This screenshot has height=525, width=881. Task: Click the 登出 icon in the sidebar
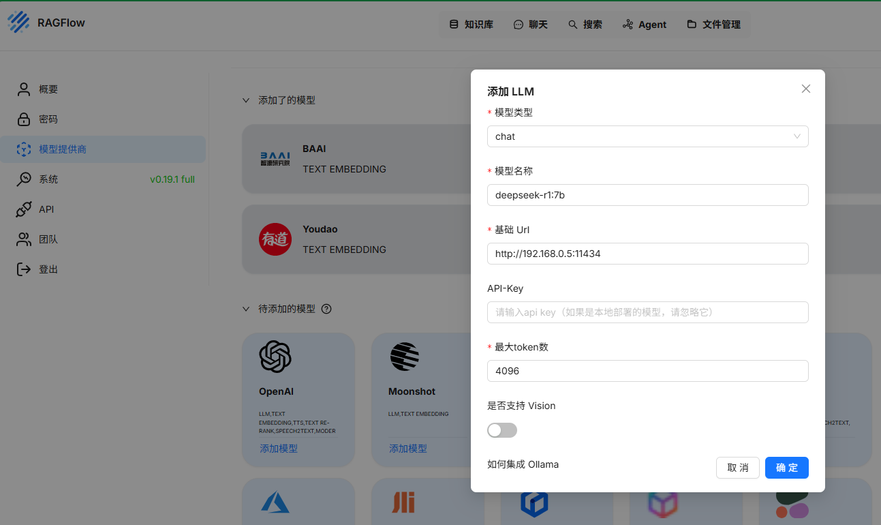[24, 269]
